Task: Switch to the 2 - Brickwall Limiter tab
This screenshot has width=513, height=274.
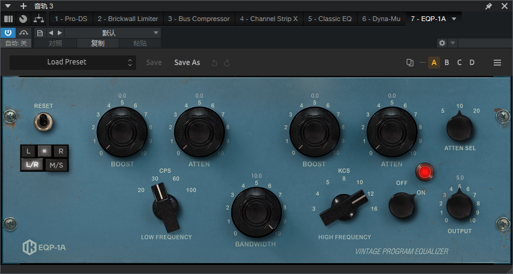Action: 128,19
